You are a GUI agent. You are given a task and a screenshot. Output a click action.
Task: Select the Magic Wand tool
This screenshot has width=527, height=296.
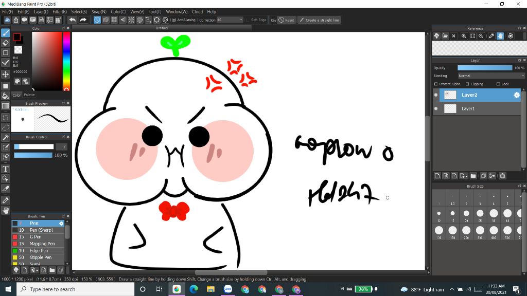click(5, 137)
